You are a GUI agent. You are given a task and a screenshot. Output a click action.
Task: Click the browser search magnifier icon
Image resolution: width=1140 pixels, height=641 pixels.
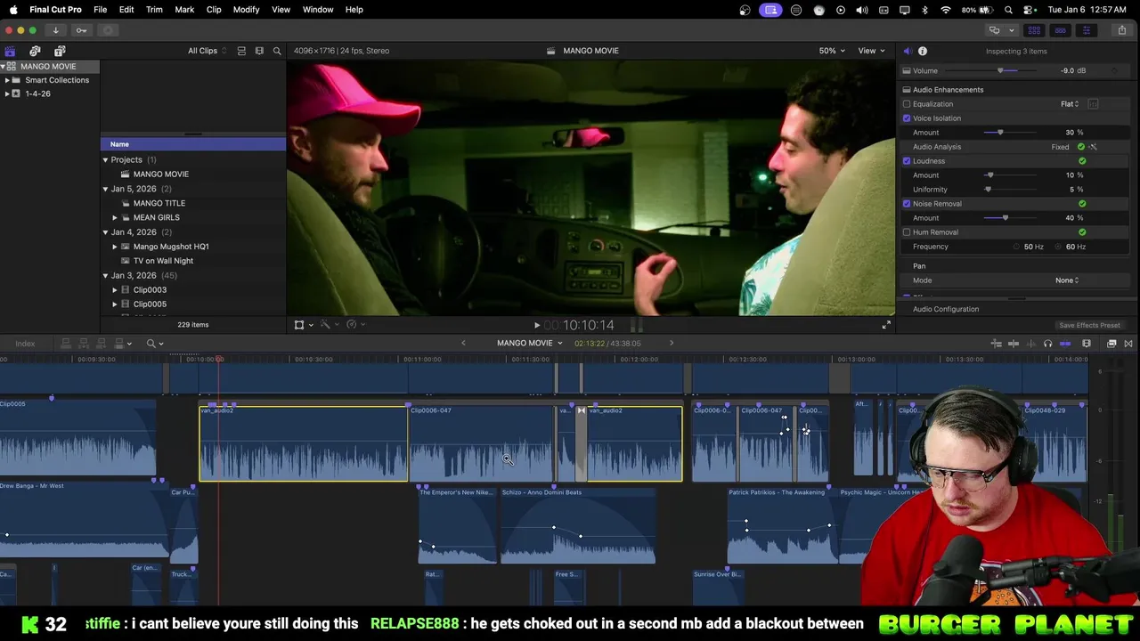(277, 51)
